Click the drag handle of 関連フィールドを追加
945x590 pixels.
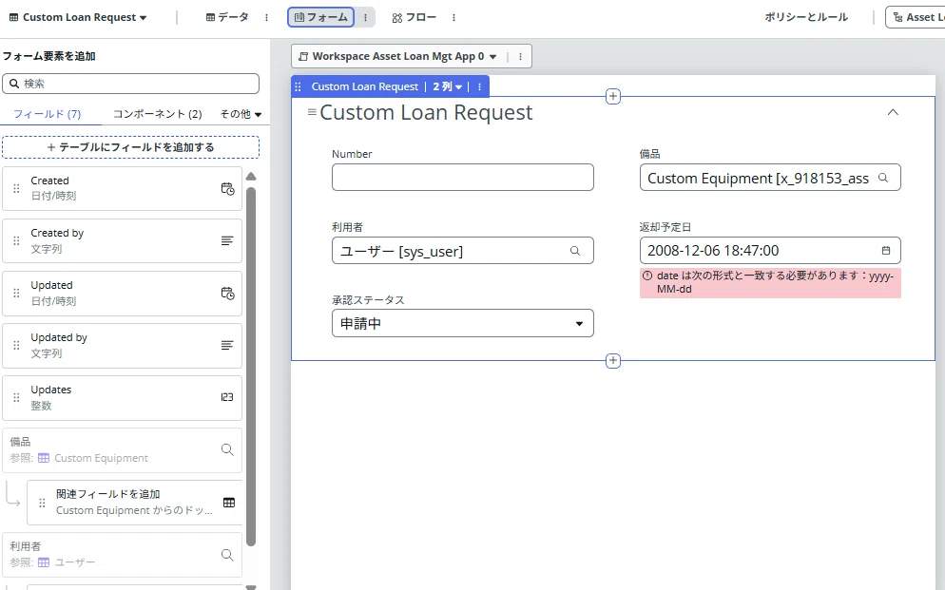42,503
